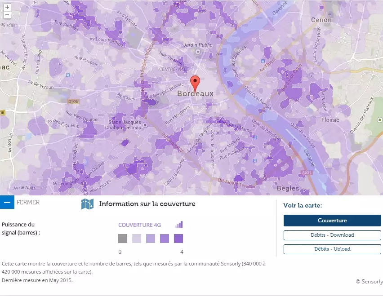Click the Stade Jacques Chaban-Delmas marker icon
Viewport: 383px width, 296px height.
[145, 125]
